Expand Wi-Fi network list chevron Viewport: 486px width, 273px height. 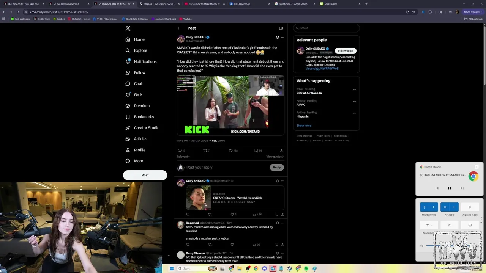click(x=454, y=207)
